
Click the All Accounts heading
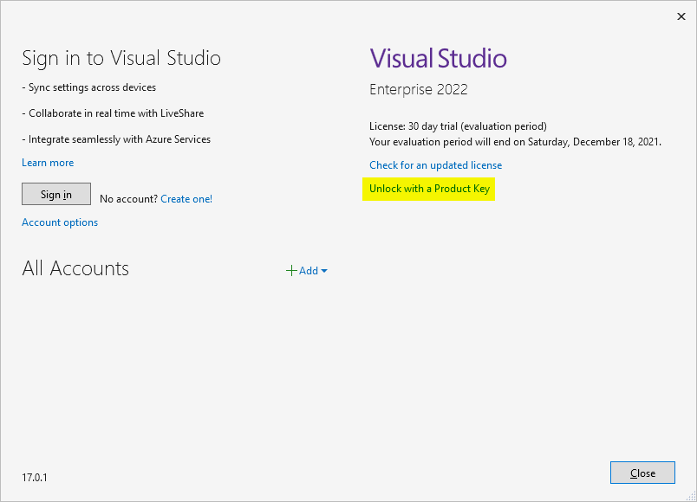[75, 268]
